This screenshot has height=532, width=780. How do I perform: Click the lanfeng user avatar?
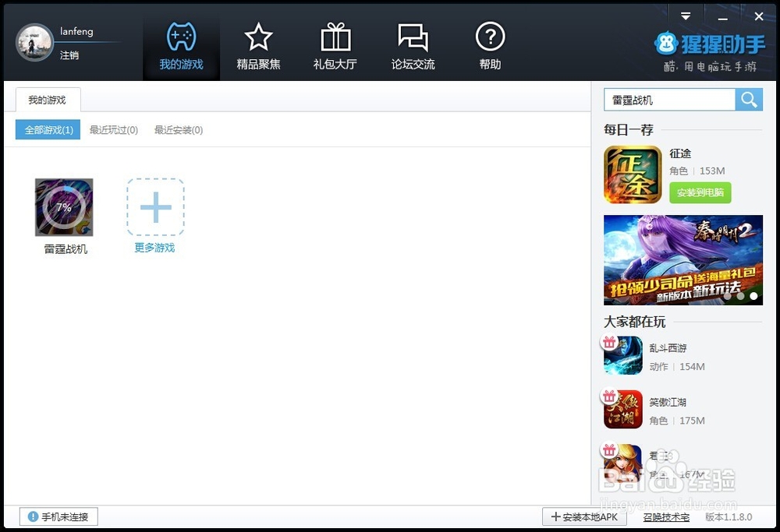coord(34,42)
